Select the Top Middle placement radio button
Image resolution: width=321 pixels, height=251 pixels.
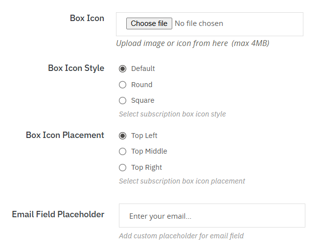[123, 151]
